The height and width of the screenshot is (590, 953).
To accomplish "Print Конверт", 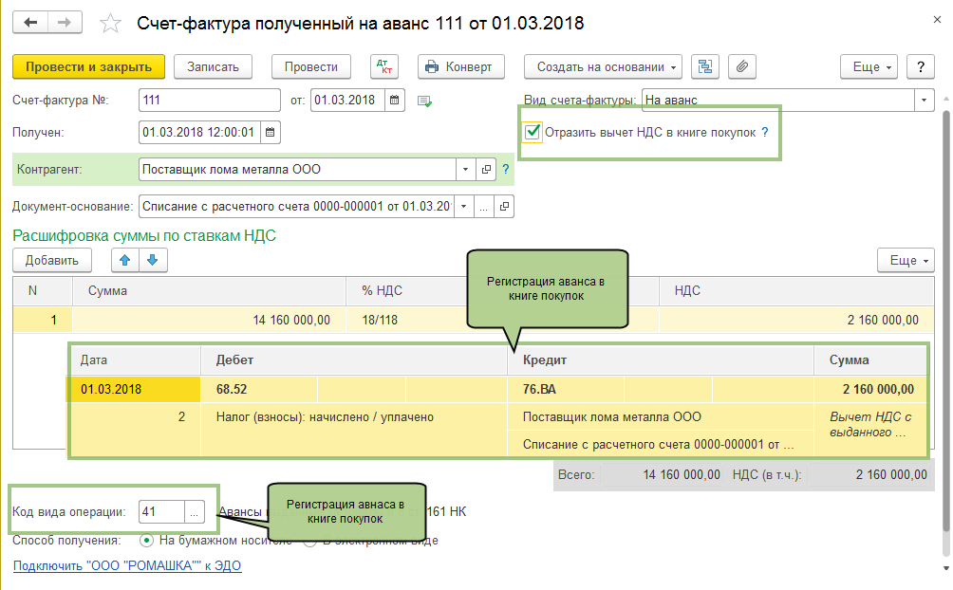I will pos(460,66).
